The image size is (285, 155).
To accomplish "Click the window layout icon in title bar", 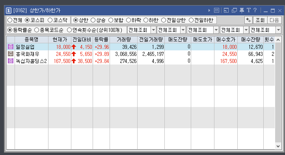I will [226, 10].
